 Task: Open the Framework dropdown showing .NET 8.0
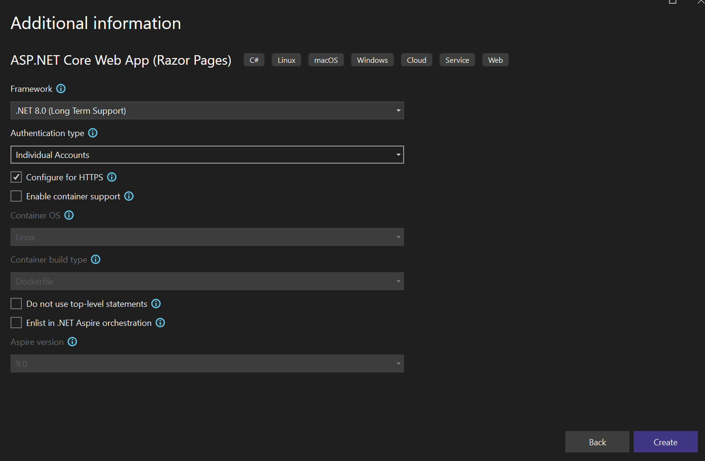click(x=207, y=110)
